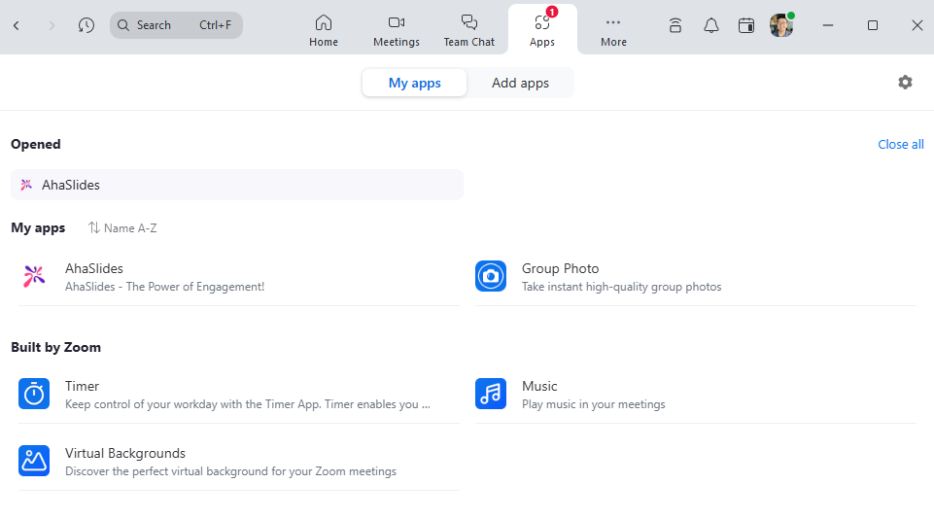Open the AhaSlides icon in My apps

[34, 276]
